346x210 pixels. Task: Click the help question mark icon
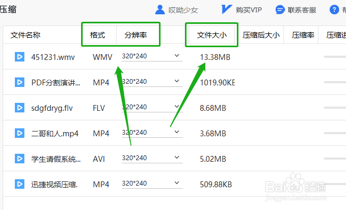coord(334,10)
